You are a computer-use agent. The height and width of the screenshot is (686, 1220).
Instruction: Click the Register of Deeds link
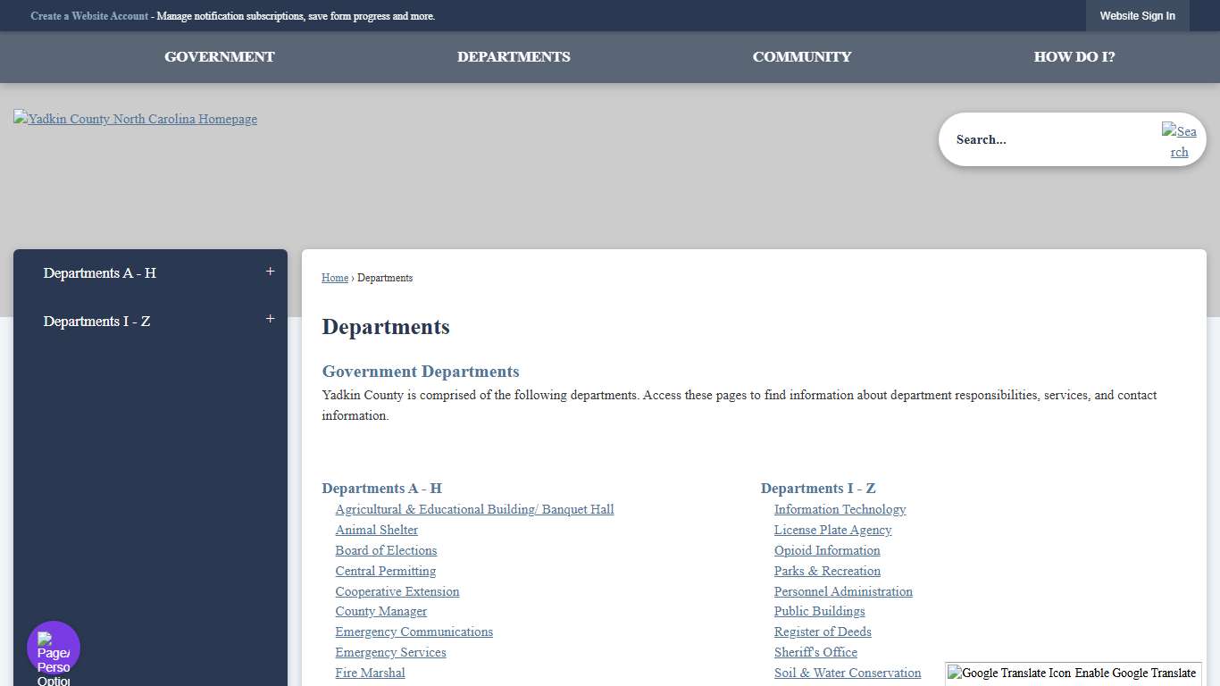coord(822,632)
